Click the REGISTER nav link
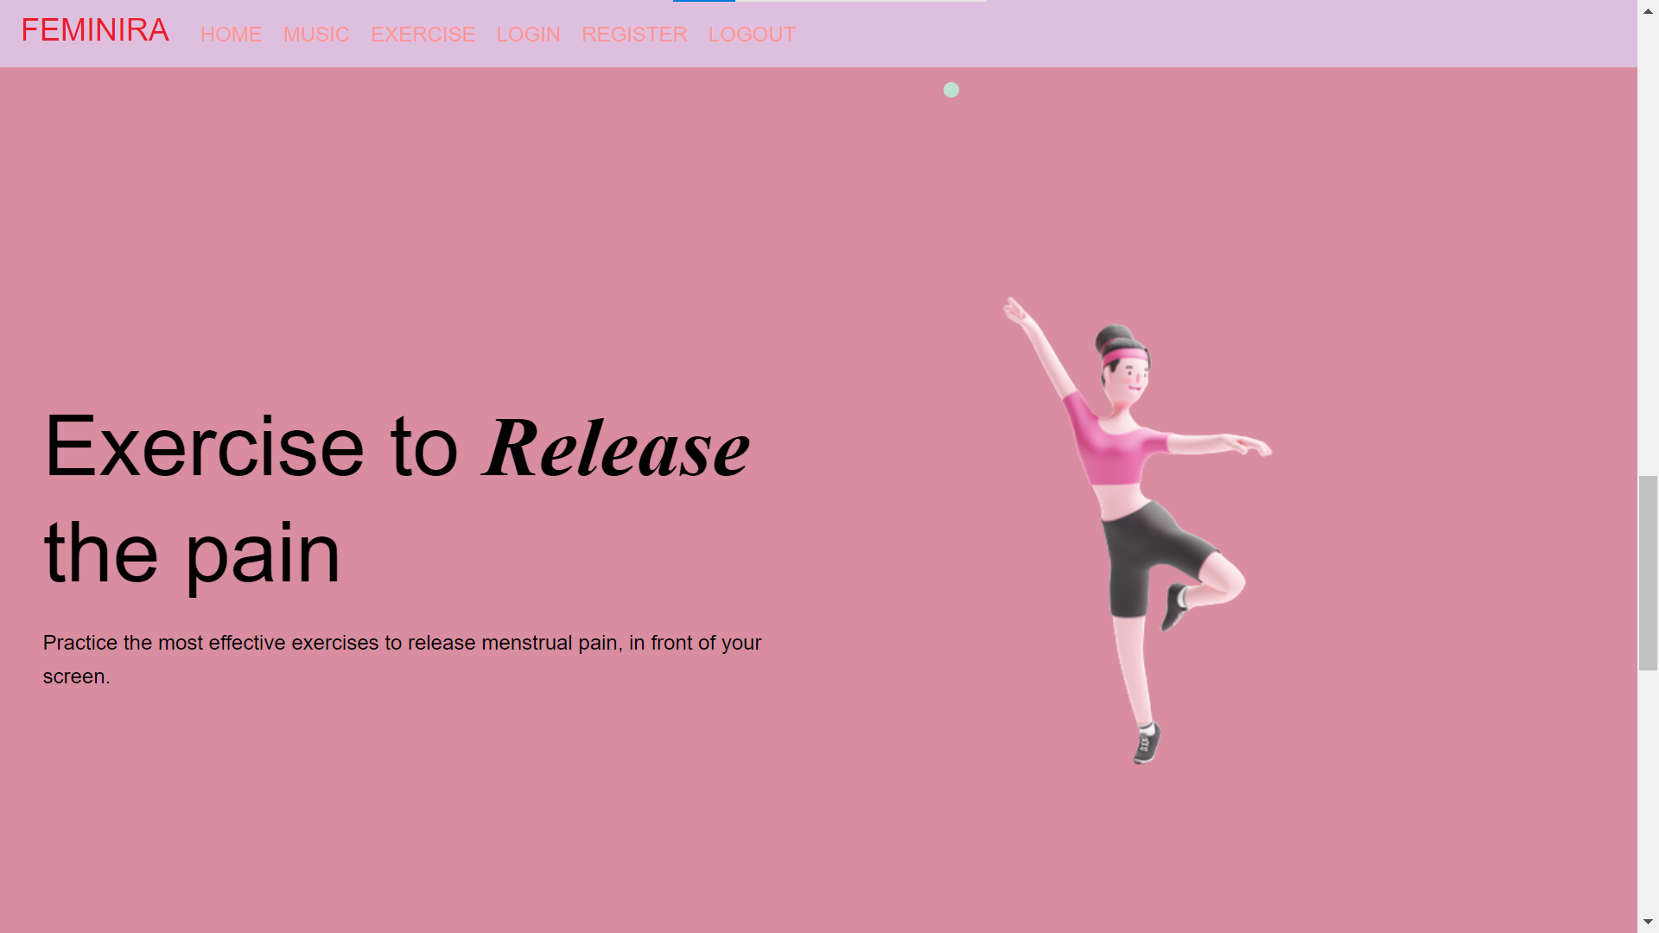 click(634, 35)
